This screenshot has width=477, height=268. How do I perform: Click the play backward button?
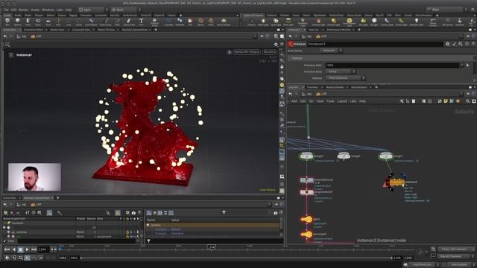(14, 249)
